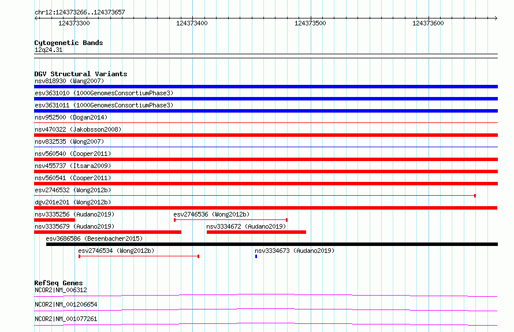Click the red bar under nsv455737

(x=266, y=171)
